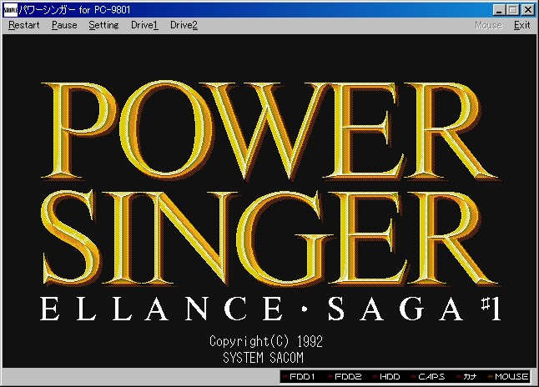This screenshot has width=539, height=387.
Task: Click the カナ status indicator
Action: 466,377
